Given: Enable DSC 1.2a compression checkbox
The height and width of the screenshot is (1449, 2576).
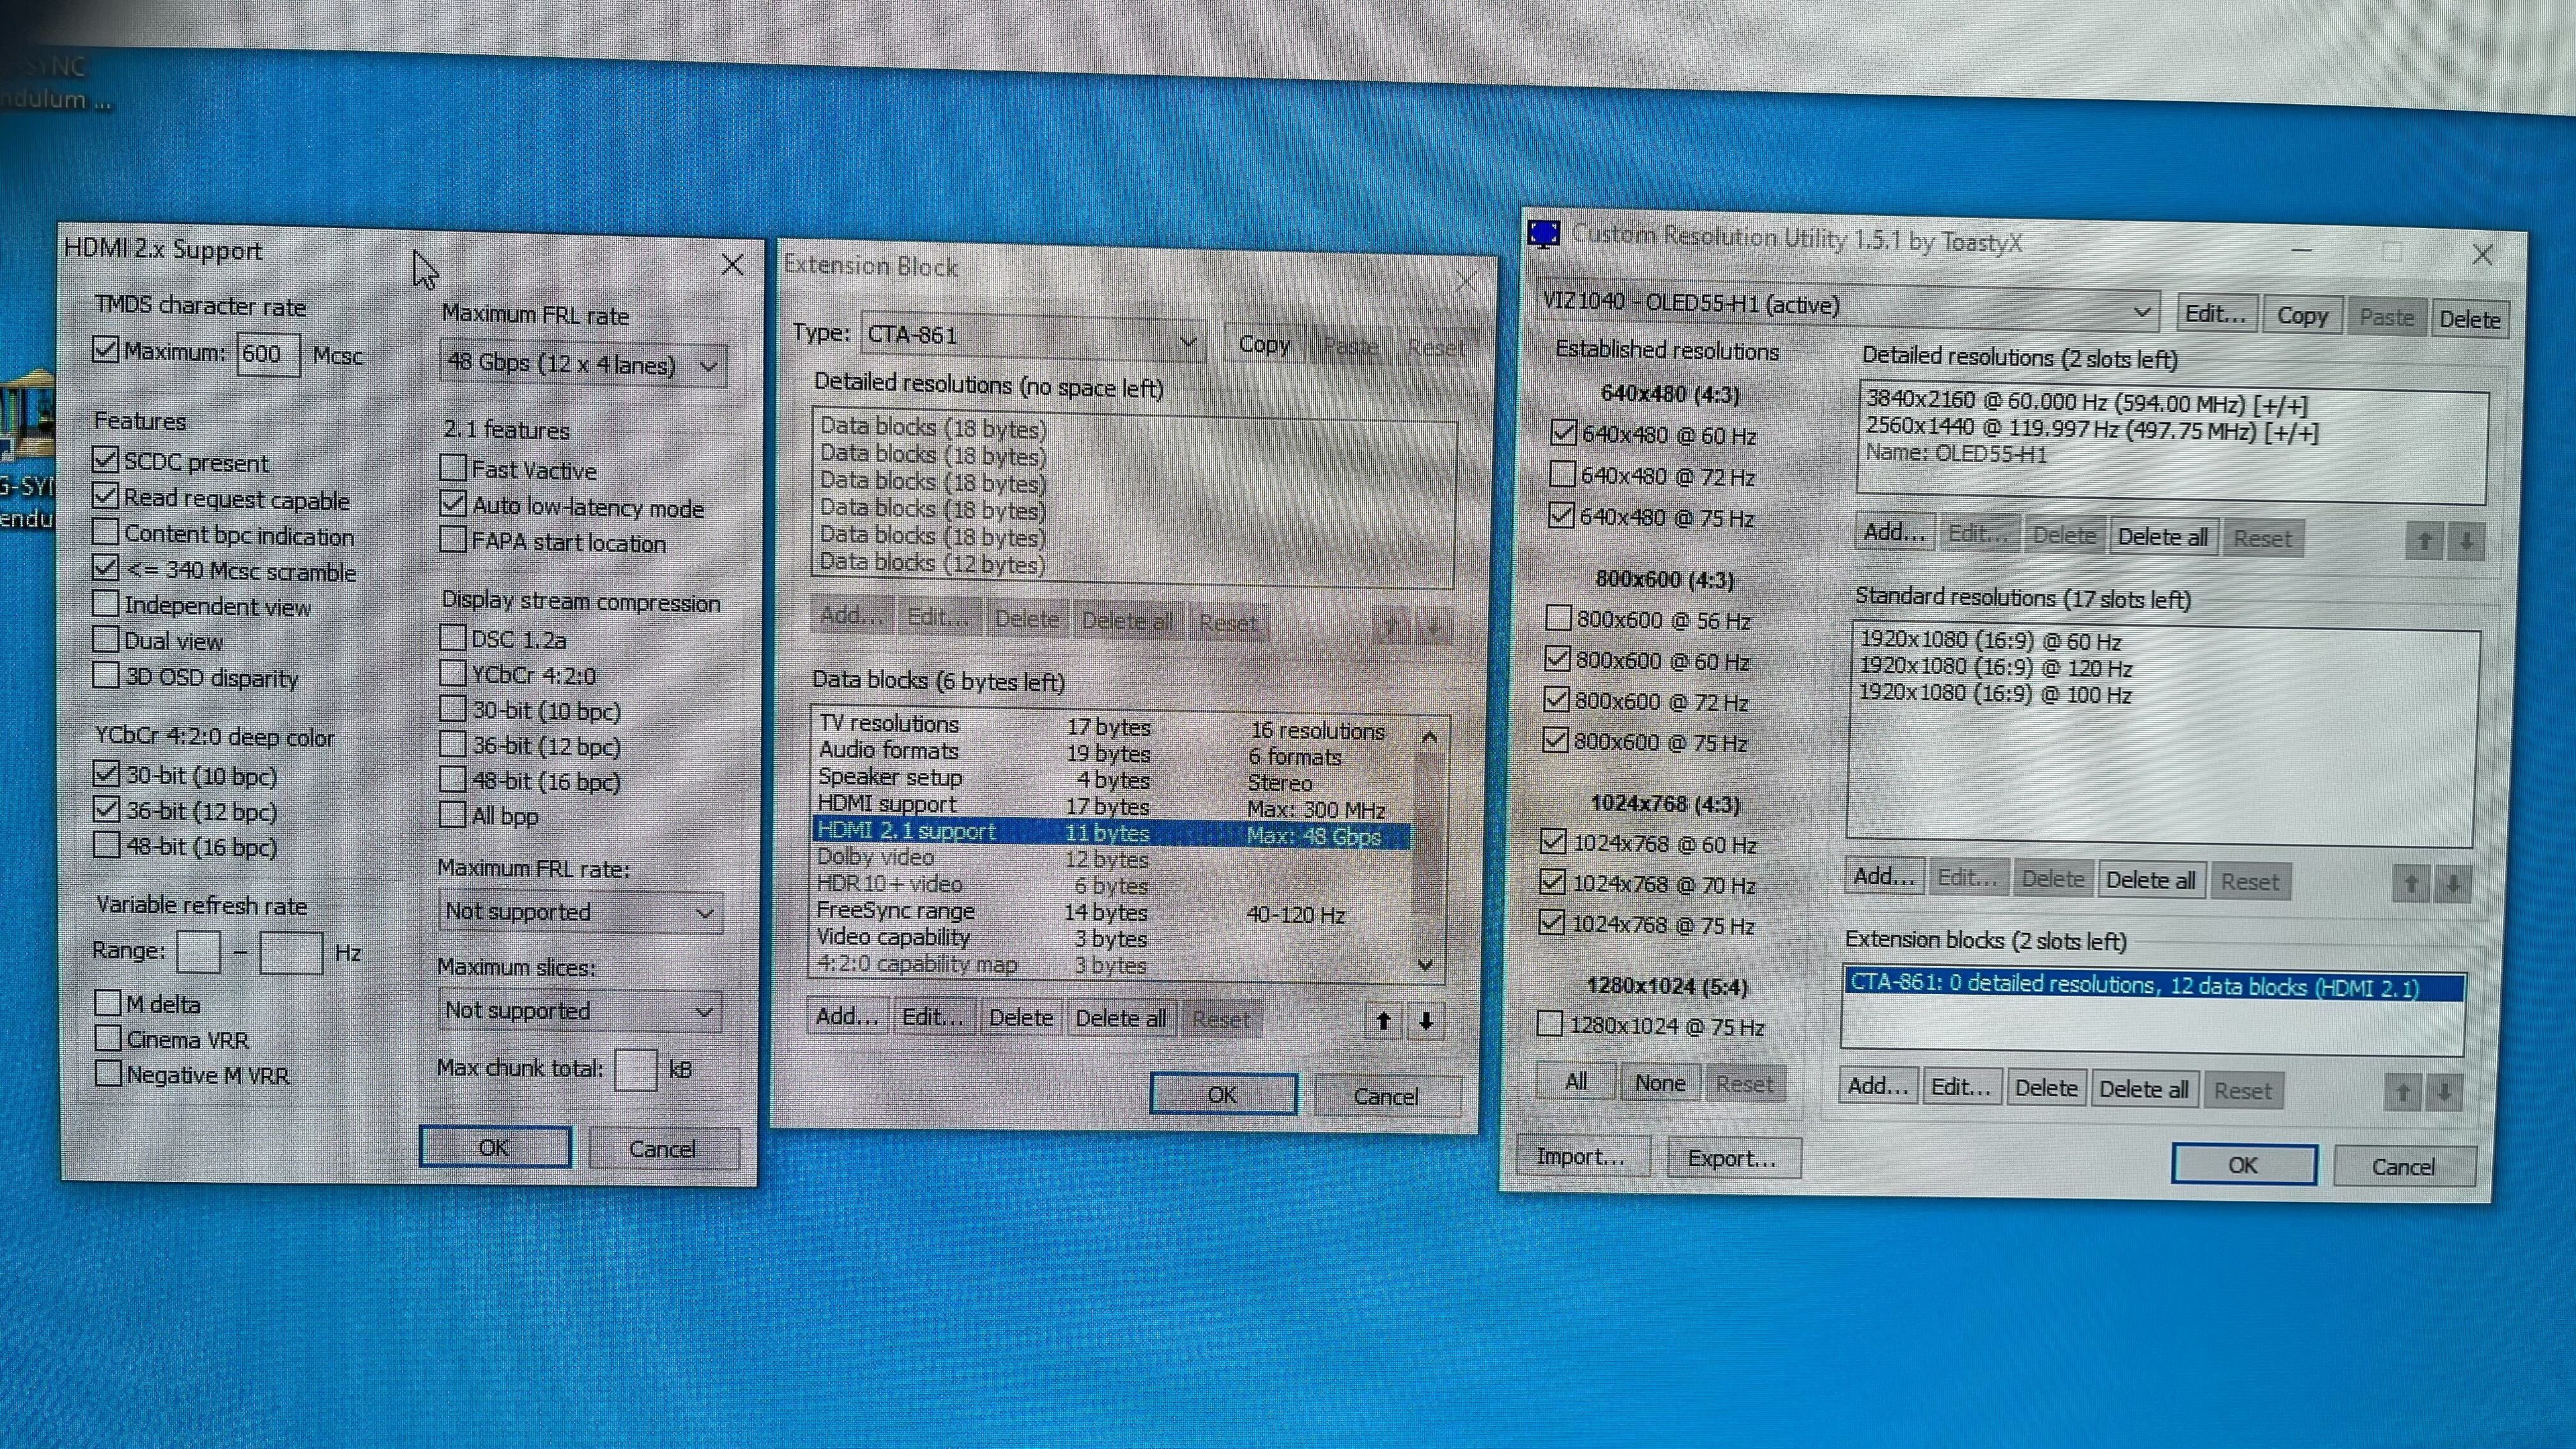Looking at the screenshot, I should pyautogui.click(x=453, y=638).
